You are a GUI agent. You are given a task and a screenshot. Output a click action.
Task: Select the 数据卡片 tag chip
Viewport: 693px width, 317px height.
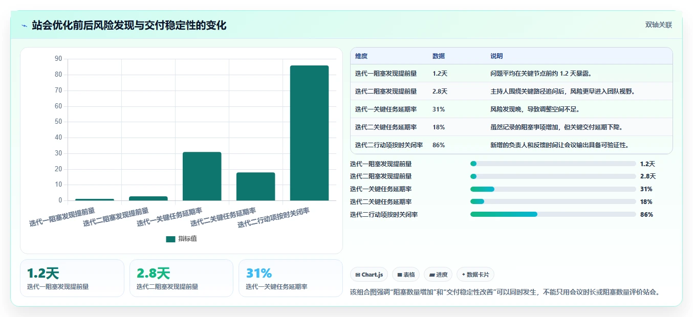click(475, 275)
